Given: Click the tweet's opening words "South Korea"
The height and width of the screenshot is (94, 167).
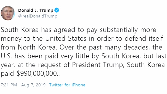Looking at the screenshot, I should click(x=20, y=30).
